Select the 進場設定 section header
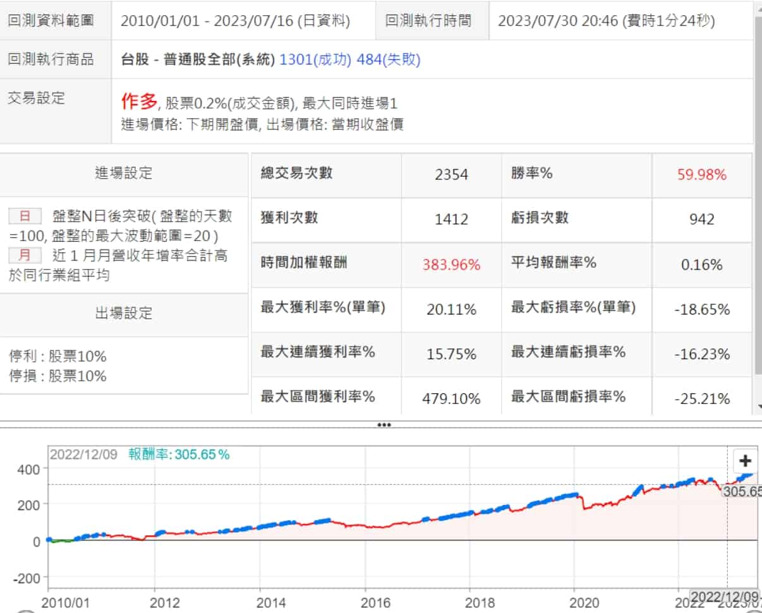Screen dimensions: 762x613 point(124,174)
